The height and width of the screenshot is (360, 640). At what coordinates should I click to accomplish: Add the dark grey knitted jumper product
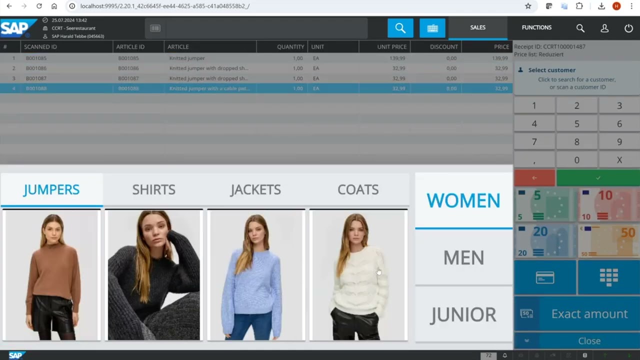click(x=153, y=275)
